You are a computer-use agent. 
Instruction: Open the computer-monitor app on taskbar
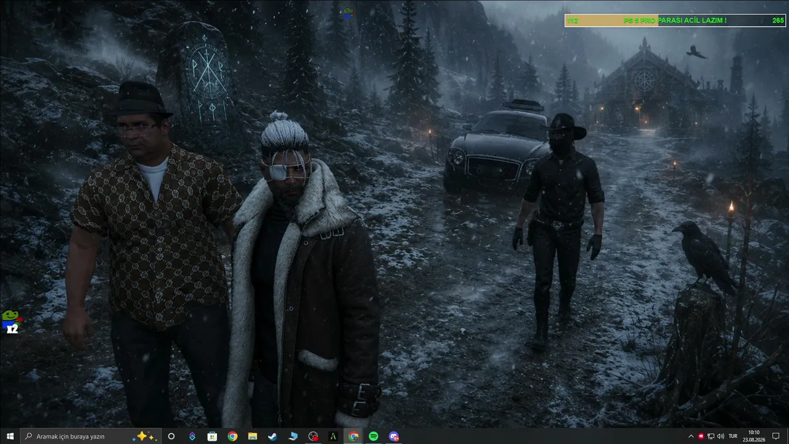pyautogui.click(x=293, y=436)
